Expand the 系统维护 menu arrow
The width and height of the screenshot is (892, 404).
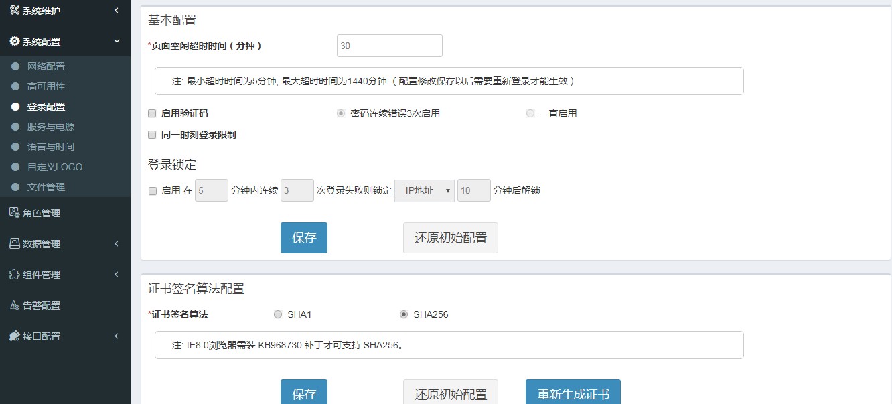pyautogui.click(x=117, y=10)
